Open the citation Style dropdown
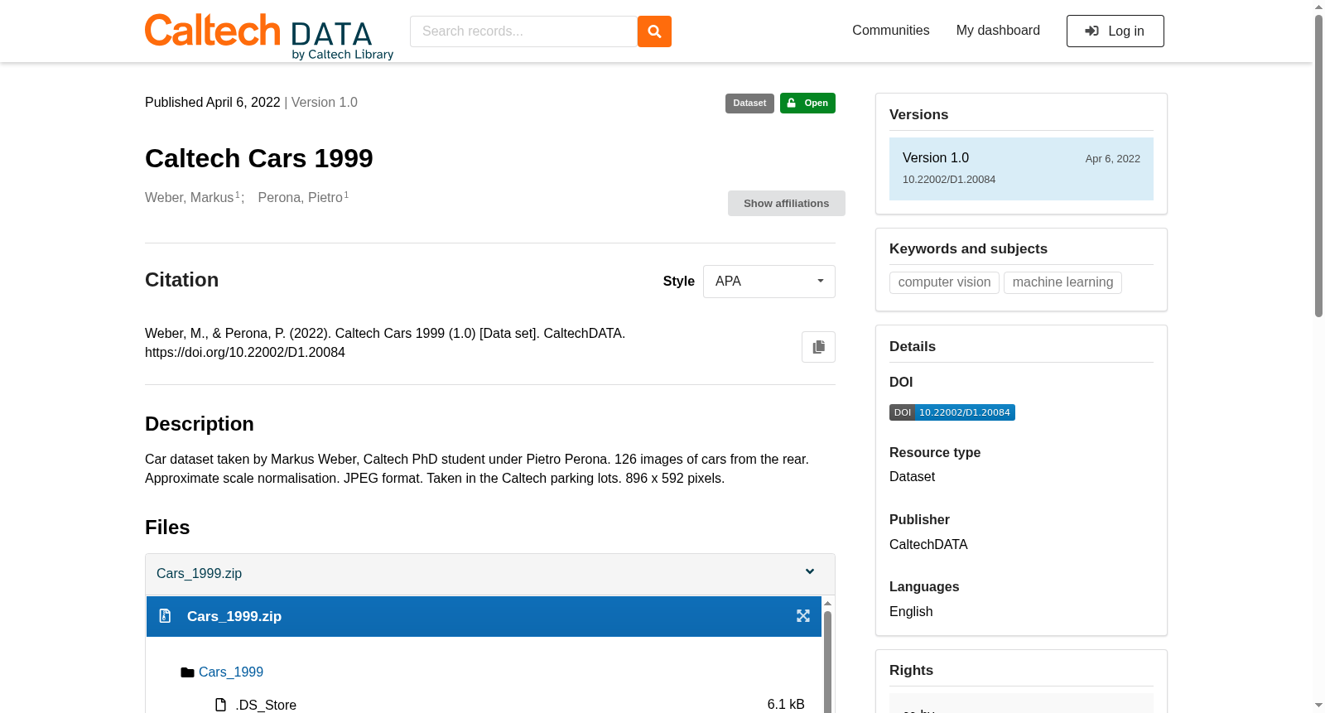Viewport: 1325px width, 713px height. [769, 282]
